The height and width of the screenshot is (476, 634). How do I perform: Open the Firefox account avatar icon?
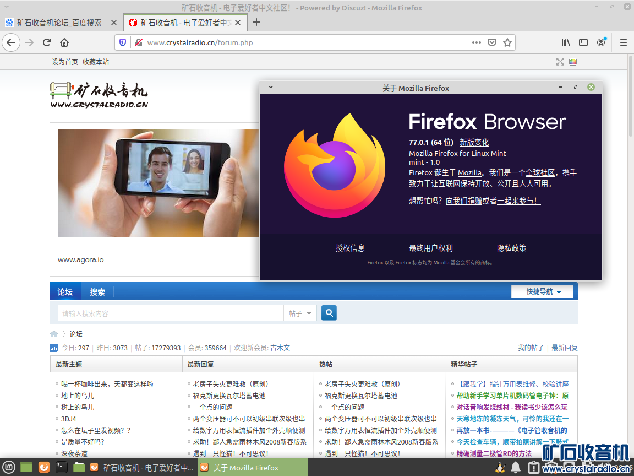tap(601, 42)
